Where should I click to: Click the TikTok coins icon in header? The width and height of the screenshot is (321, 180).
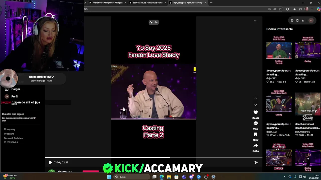tap(292, 20)
